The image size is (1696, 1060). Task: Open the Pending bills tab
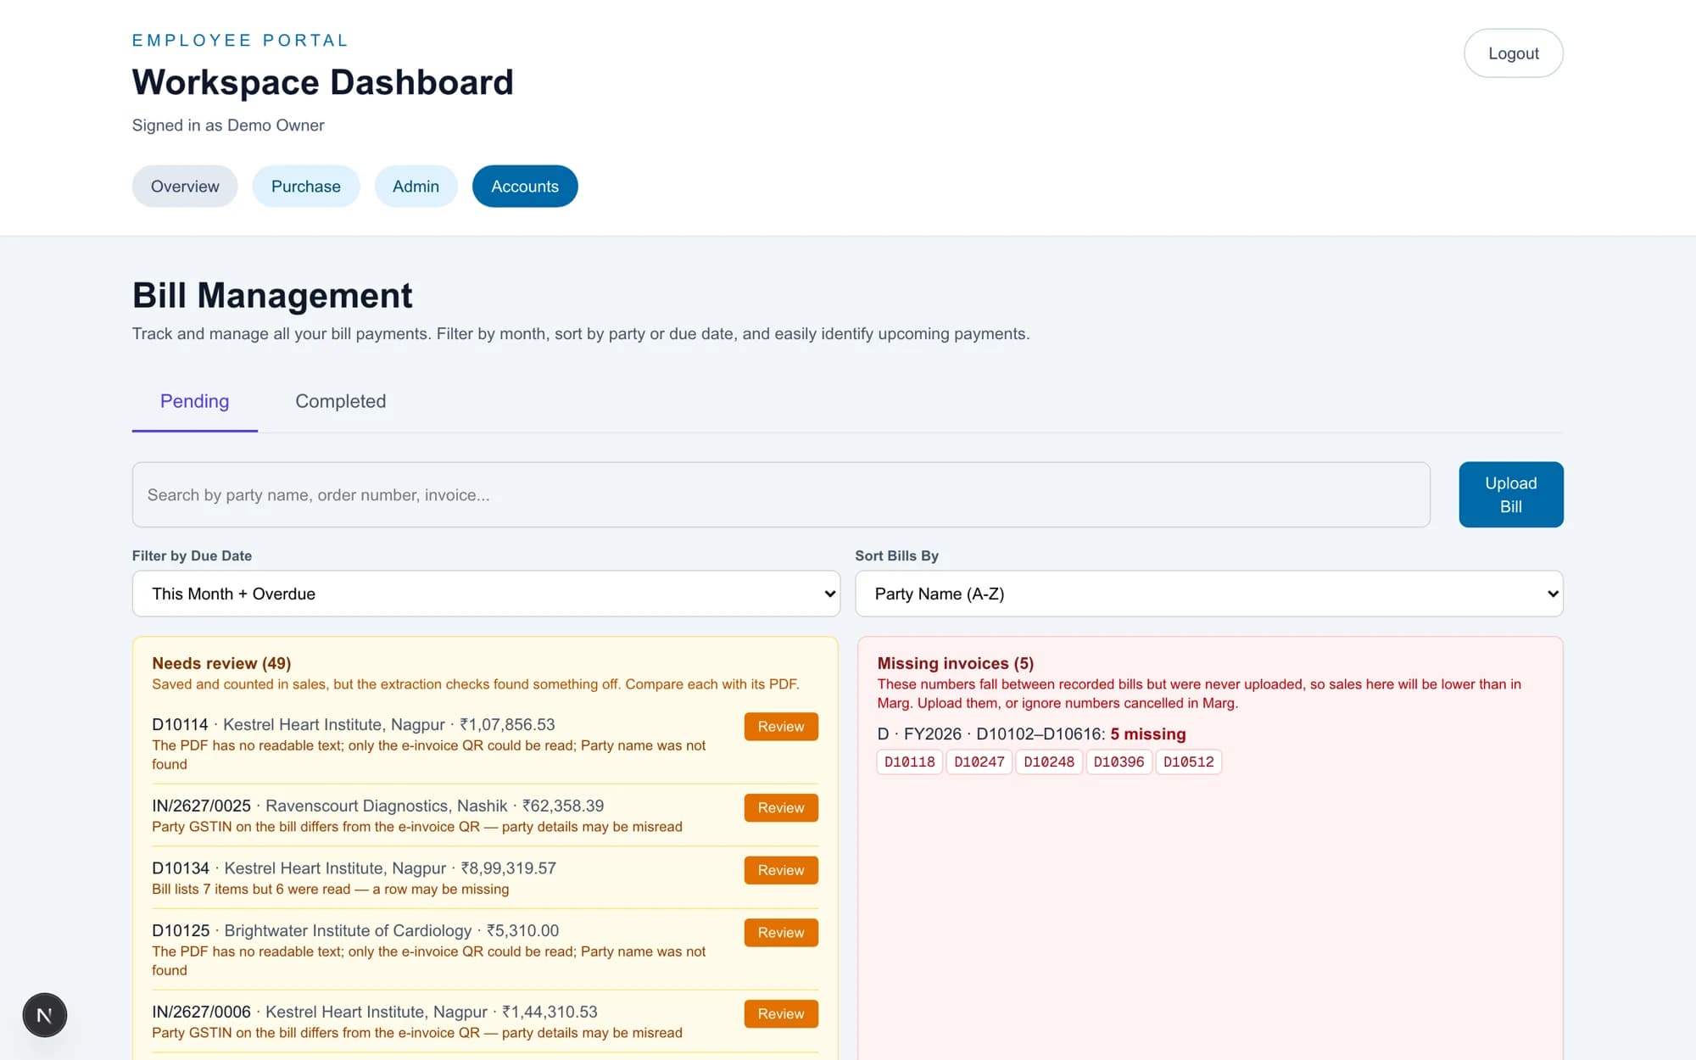tap(195, 402)
